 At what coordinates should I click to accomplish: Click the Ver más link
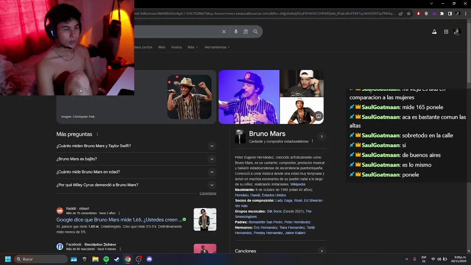pos(241,206)
